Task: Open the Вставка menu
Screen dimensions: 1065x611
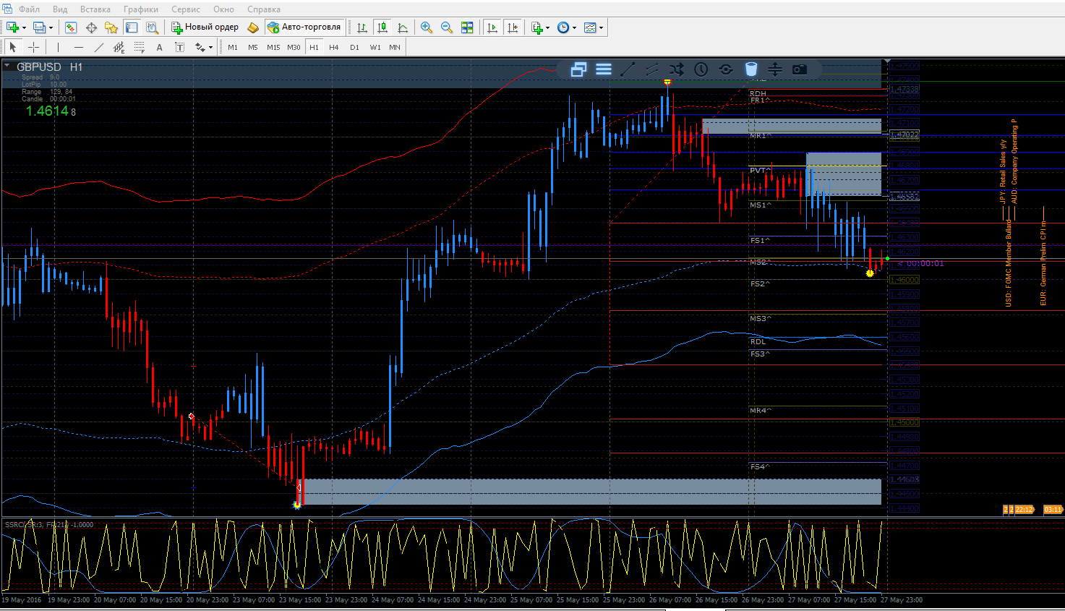Action: pyautogui.click(x=95, y=9)
